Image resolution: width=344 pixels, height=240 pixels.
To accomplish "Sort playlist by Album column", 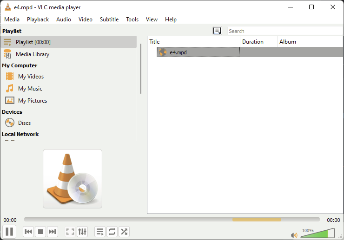I will [310, 42].
